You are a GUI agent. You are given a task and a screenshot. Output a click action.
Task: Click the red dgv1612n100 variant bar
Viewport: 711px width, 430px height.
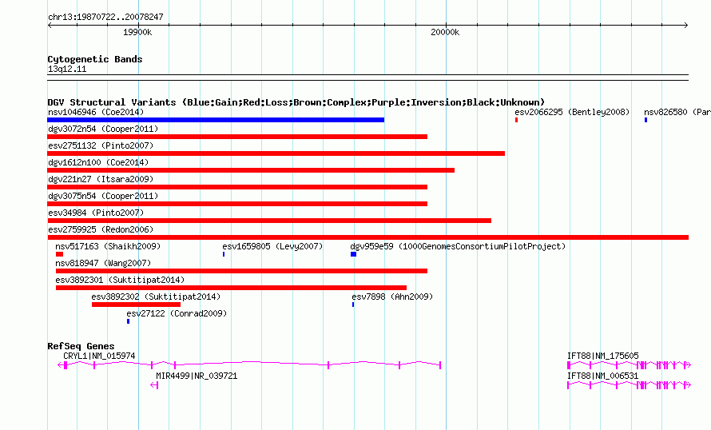coord(251,170)
